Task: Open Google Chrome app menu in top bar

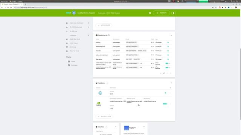Action: point(17,1)
